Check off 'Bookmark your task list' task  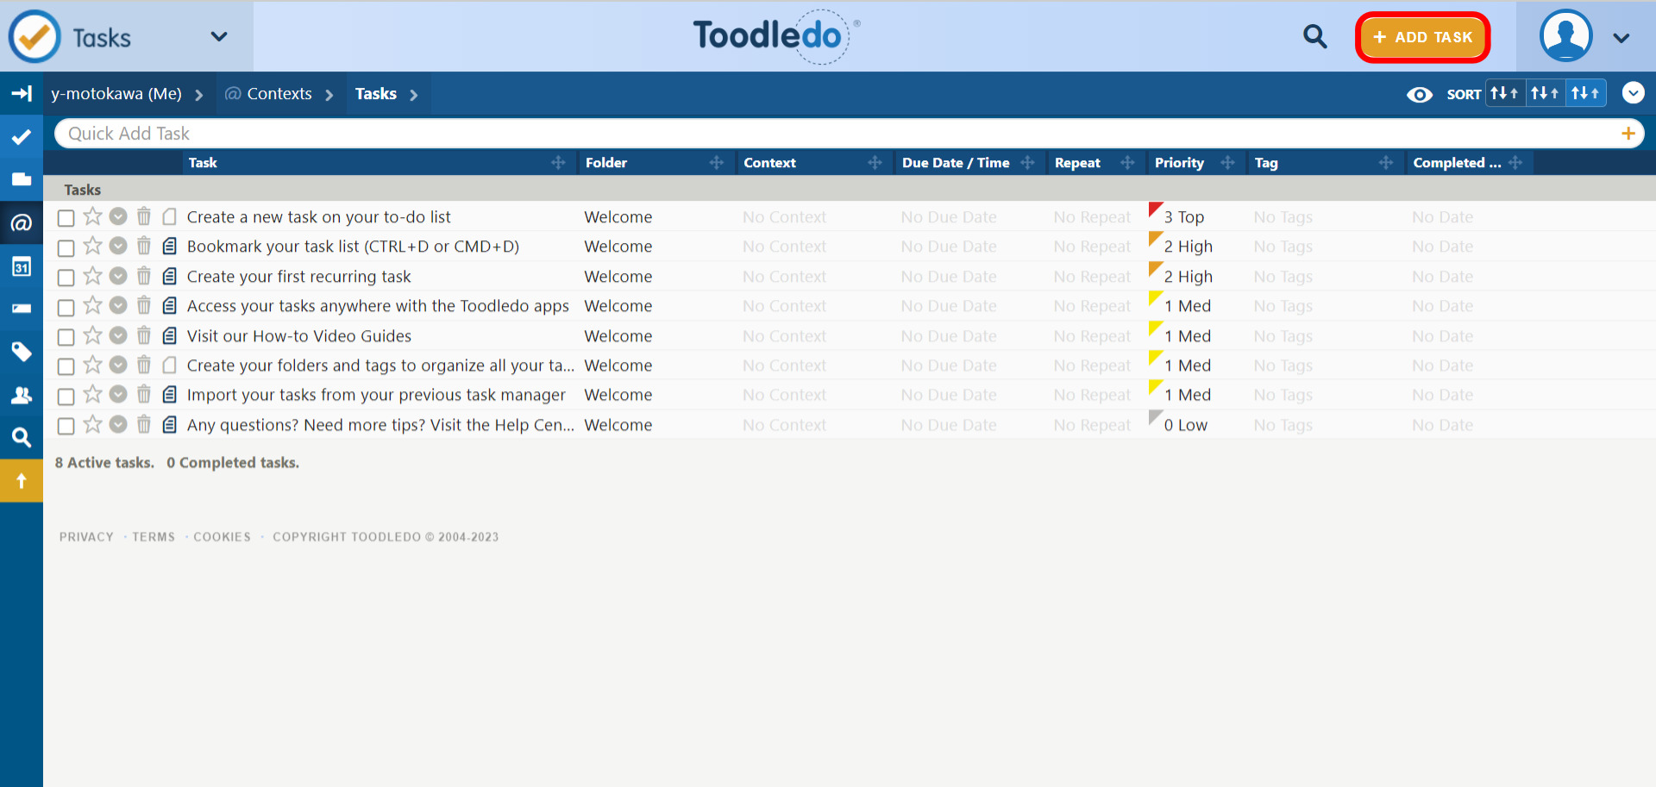coord(66,247)
